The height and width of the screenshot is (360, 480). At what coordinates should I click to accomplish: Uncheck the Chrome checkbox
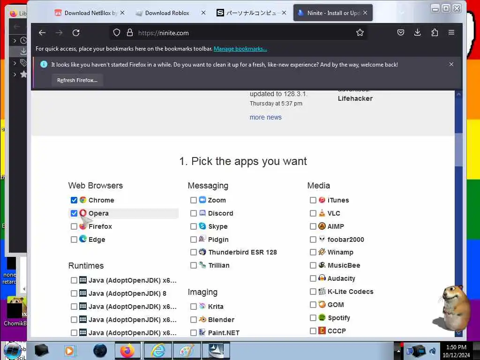tap(74, 200)
